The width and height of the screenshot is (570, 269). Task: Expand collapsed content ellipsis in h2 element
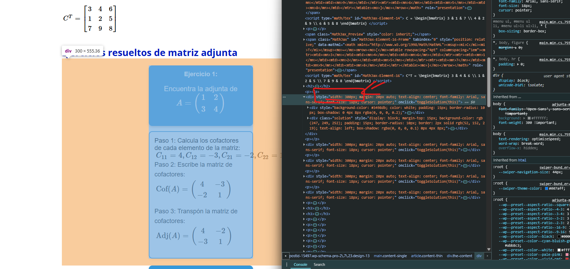tap(317, 86)
